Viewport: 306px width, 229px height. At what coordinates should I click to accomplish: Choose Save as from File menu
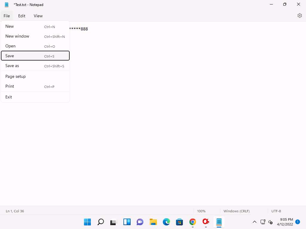(35, 66)
